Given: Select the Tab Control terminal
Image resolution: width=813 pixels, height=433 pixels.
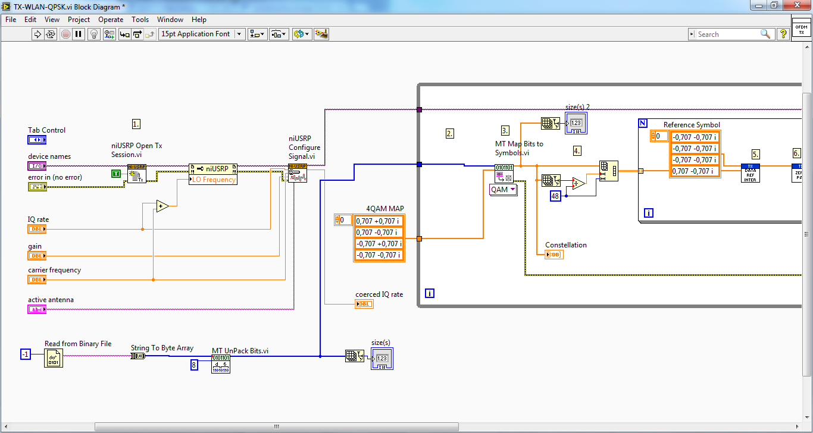Looking at the screenshot, I should (x=37, y=140).
